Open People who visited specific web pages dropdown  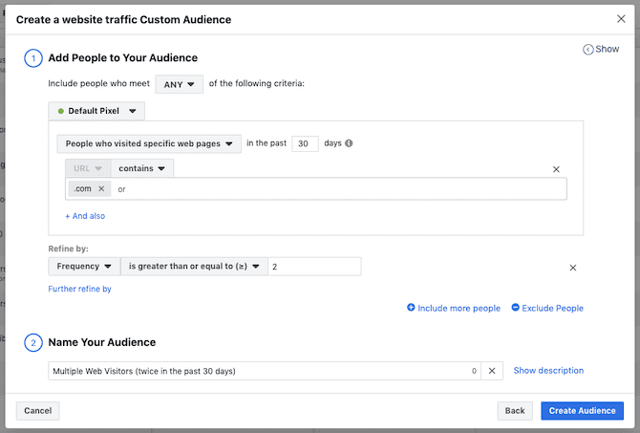(148, 144)
